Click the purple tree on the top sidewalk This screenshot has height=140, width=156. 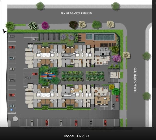pyautogui.click(x=45, y=25)
